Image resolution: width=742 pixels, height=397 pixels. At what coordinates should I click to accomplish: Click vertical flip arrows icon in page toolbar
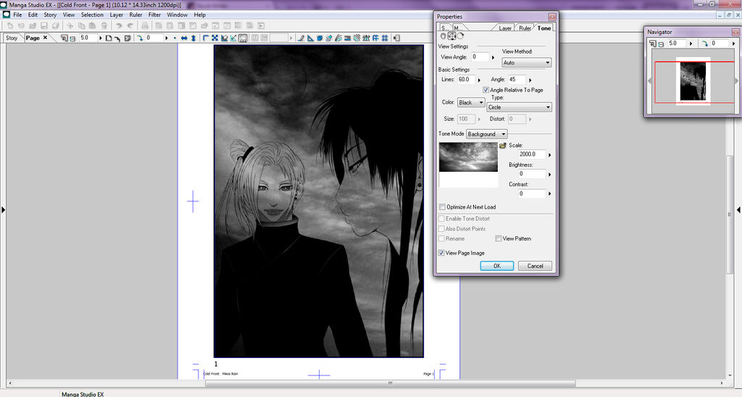193,38
